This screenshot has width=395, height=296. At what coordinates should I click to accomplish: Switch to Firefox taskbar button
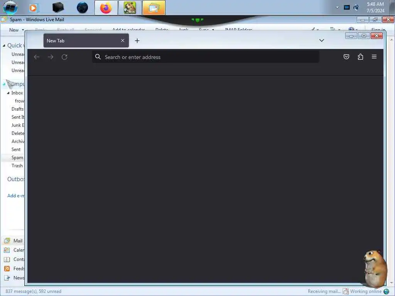(106, 8)
